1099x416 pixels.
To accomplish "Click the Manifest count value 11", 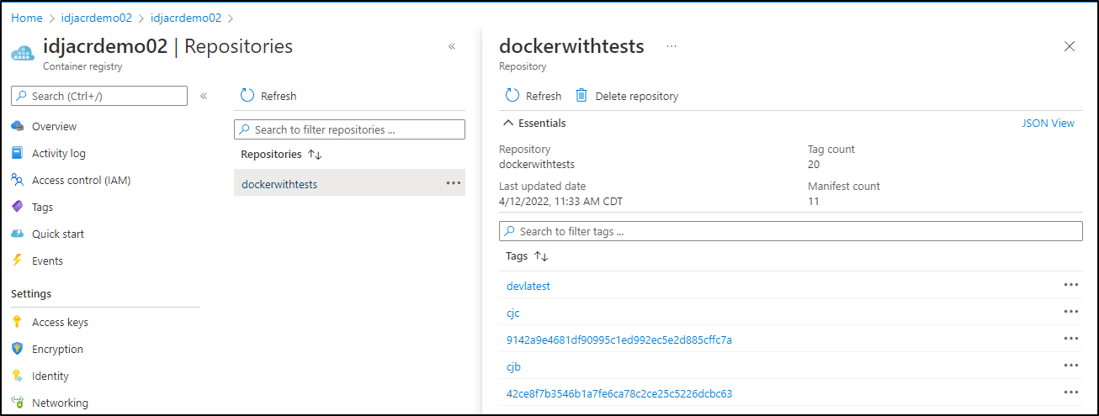I will coord(813,202).
